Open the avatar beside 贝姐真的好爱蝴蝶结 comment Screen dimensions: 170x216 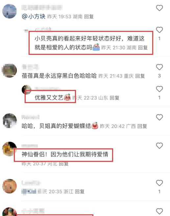pos(10,120)
